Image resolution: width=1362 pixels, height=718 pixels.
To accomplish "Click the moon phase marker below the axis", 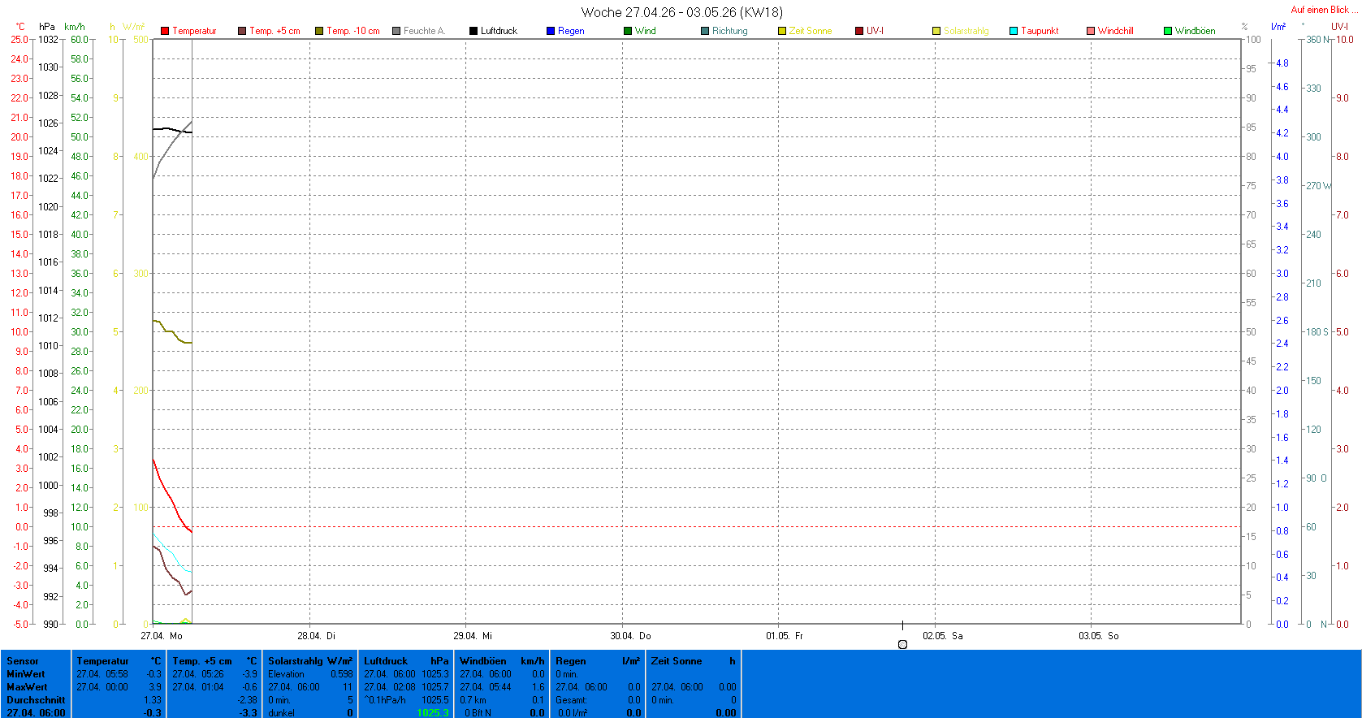I will click(x=902, y=644).
